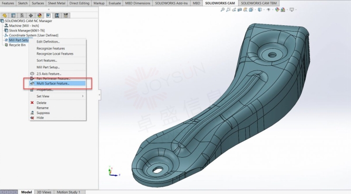The width and height of the screenshot is (351, 194).
Task: Open the FeatureManager design tree tab icon
Action: (x=4, y=15)
